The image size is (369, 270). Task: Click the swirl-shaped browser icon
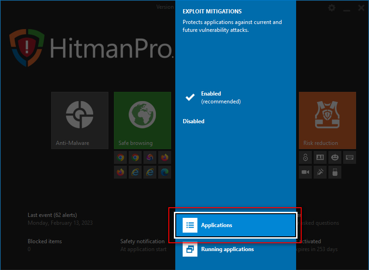click(x=149, y=157)
